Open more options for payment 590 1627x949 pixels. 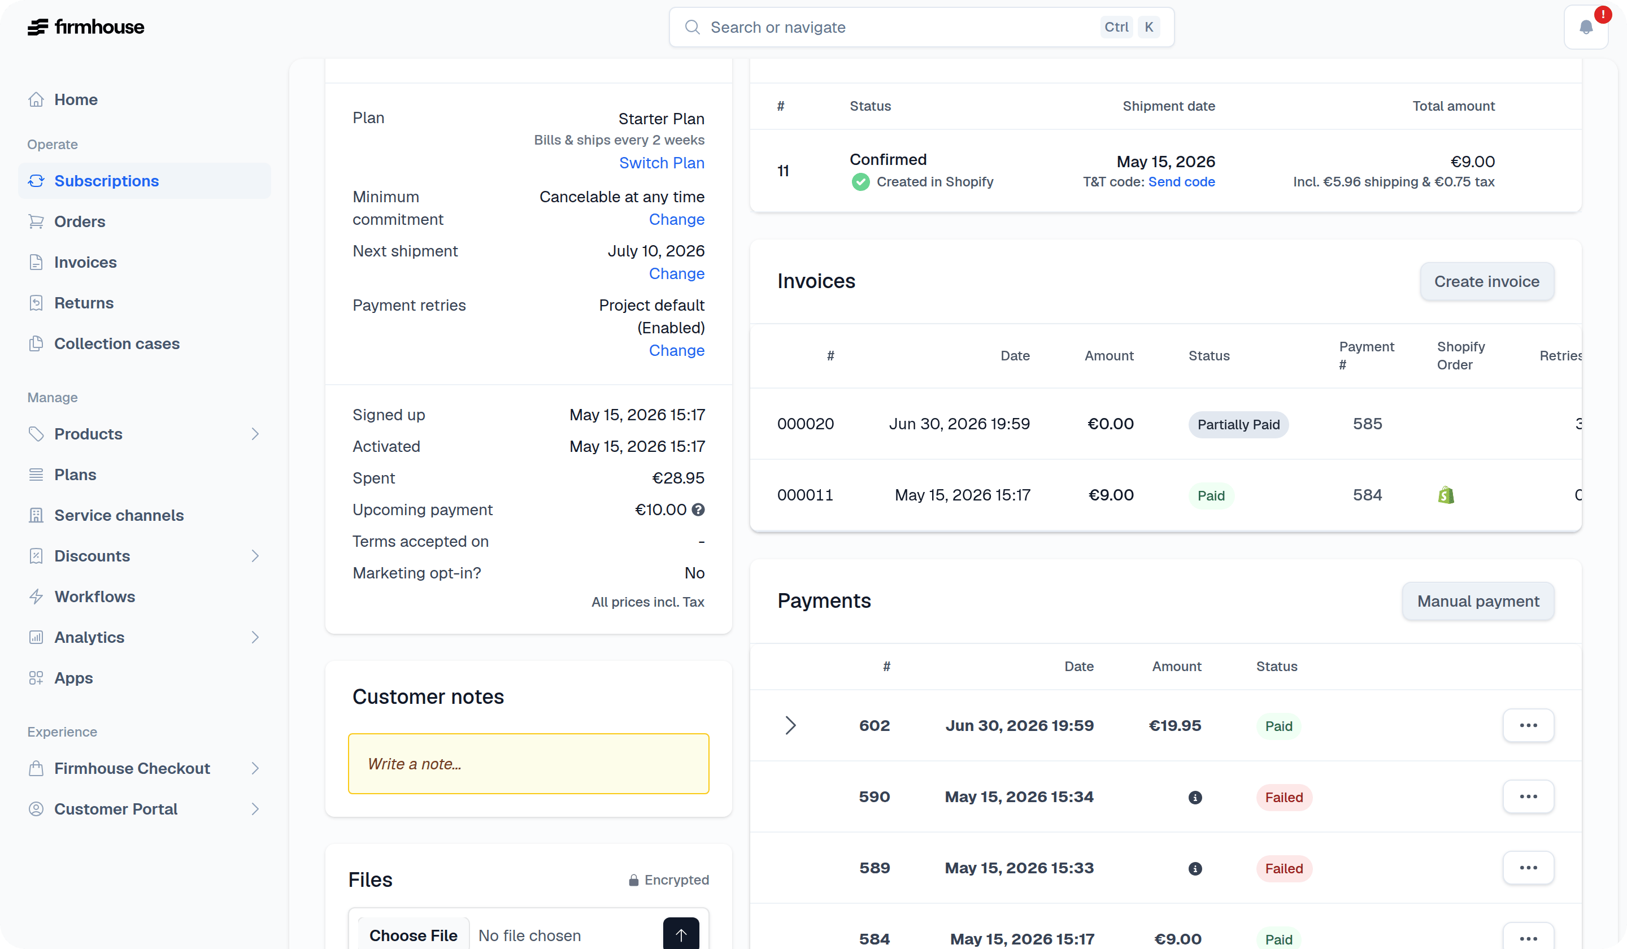coord(1528,796)
